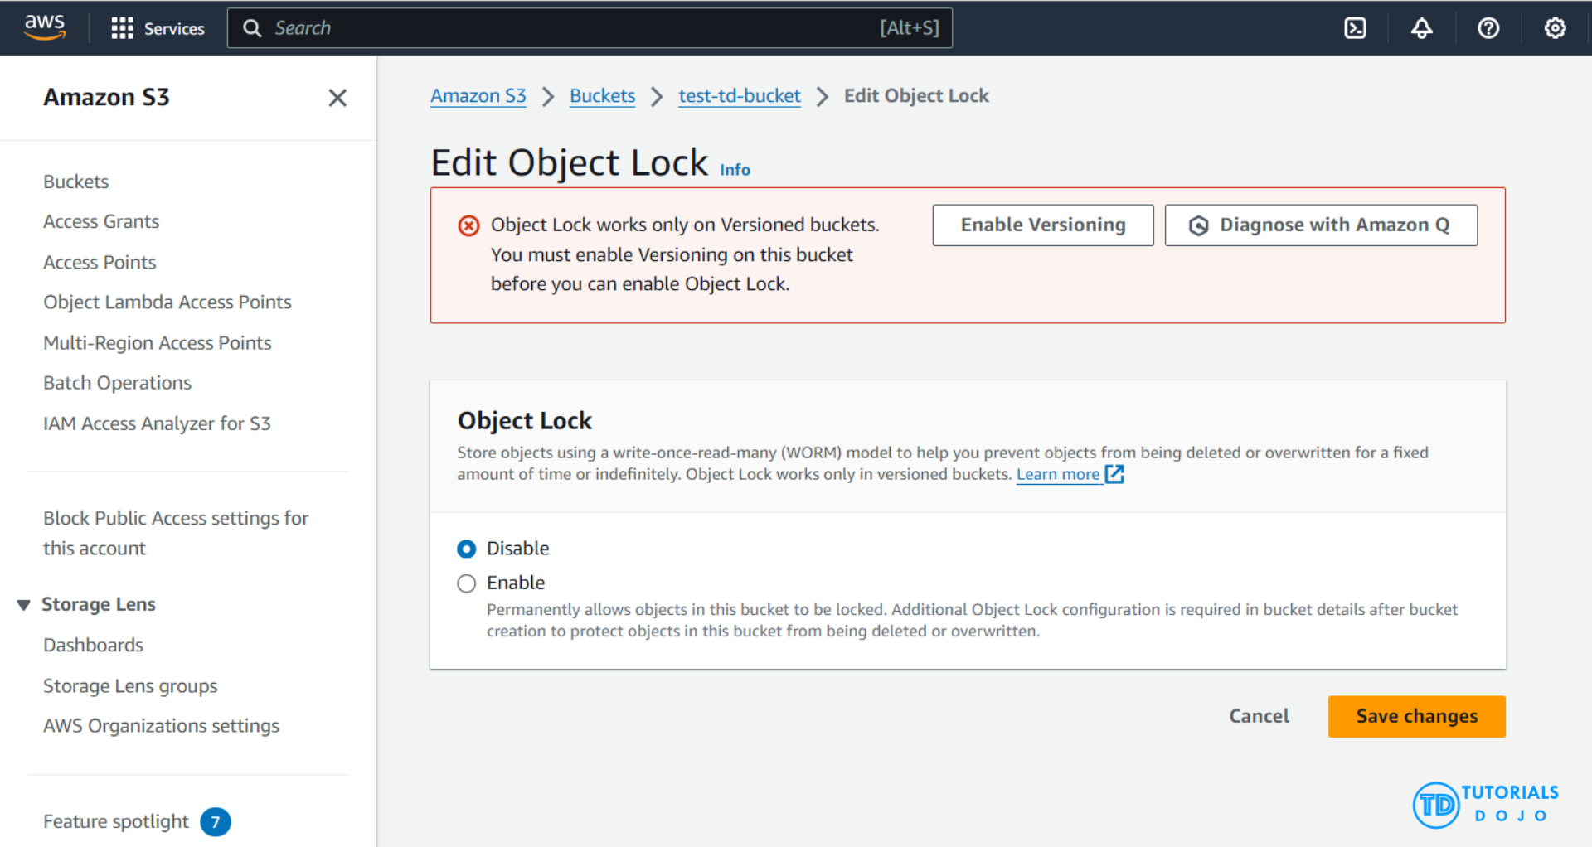Image resolution: width=1592 pixels, height=847 pixels.
Task: Open Block Public Access settings for this account
Action: 176,533
